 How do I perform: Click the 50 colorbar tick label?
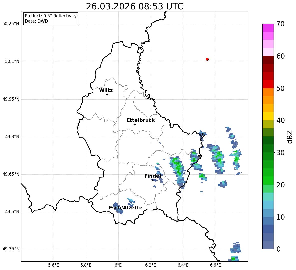coord(280,88)
